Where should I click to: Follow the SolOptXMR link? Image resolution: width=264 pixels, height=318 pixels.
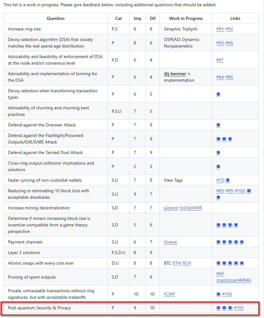click(191, 208)
